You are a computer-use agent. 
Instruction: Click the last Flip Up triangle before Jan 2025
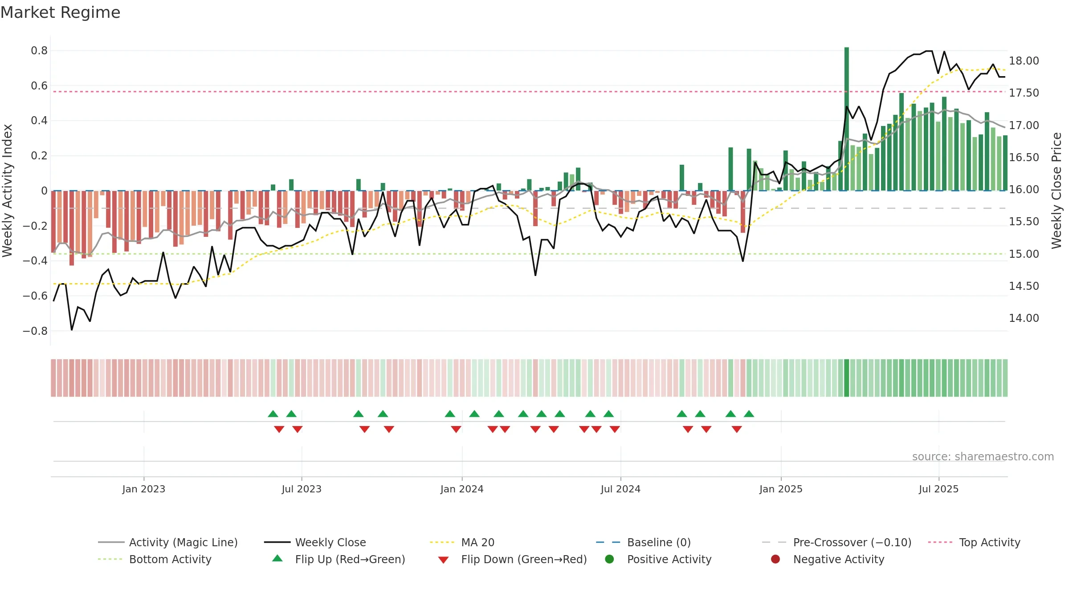(749, 414)
